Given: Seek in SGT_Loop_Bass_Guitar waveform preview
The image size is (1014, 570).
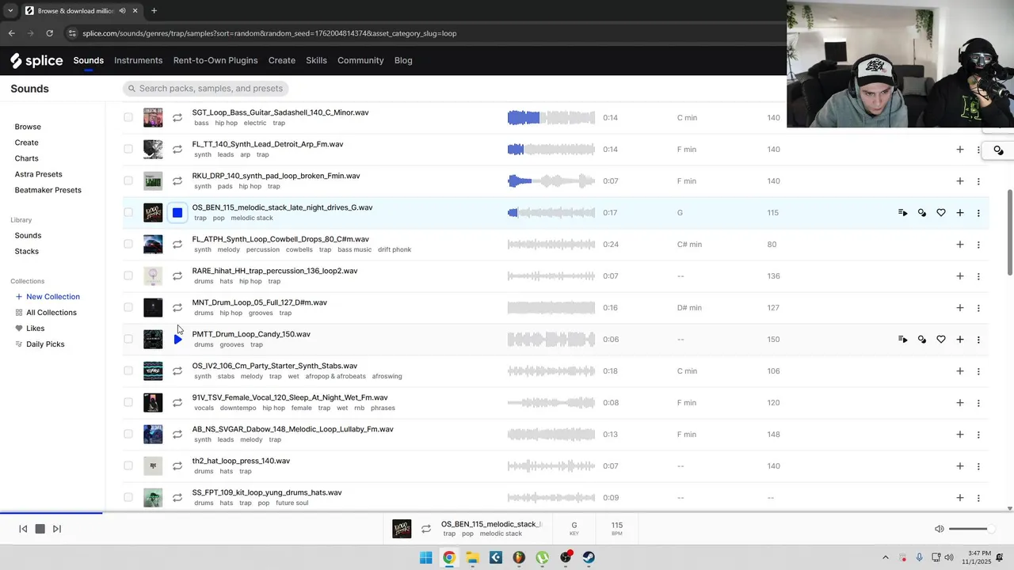Looking at the screenshot, I should pos(551,117).
